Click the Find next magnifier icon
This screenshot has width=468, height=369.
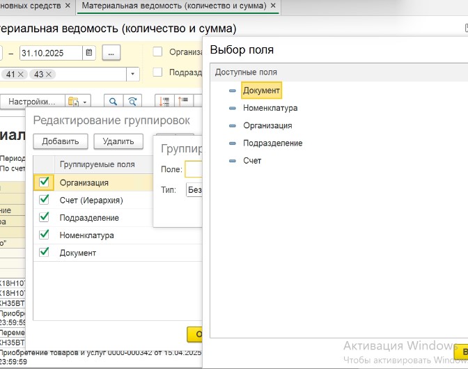coord(131,102)
